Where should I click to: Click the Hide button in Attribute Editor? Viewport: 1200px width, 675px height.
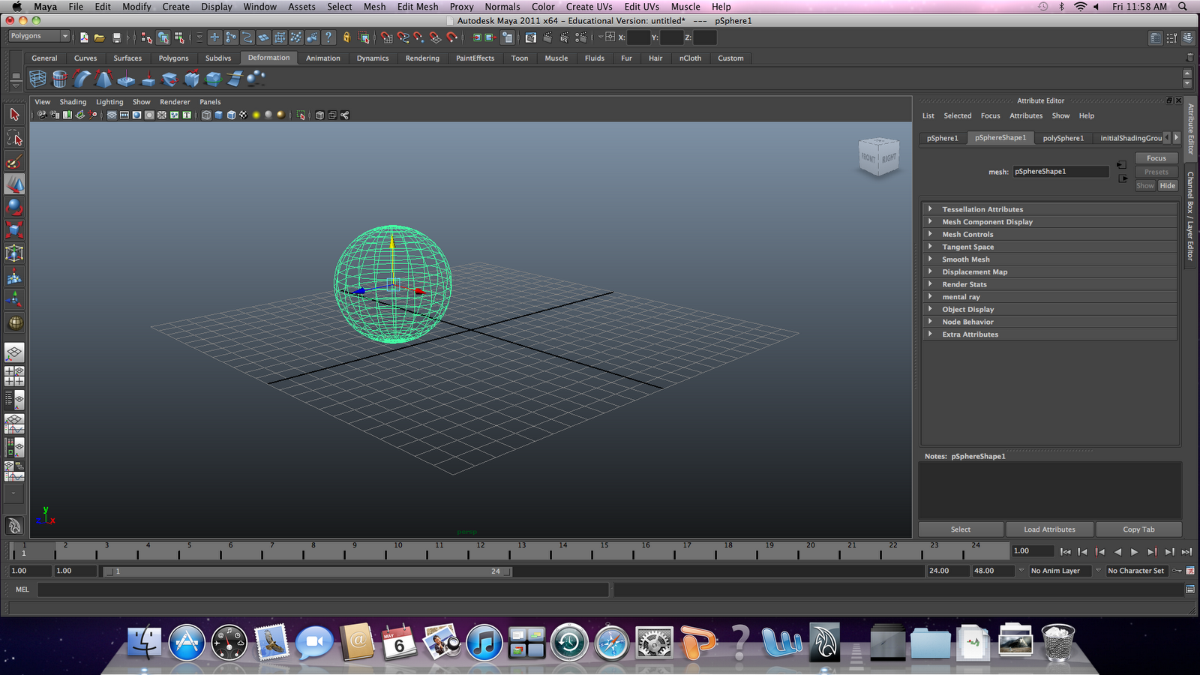(x=1168, y=186)
